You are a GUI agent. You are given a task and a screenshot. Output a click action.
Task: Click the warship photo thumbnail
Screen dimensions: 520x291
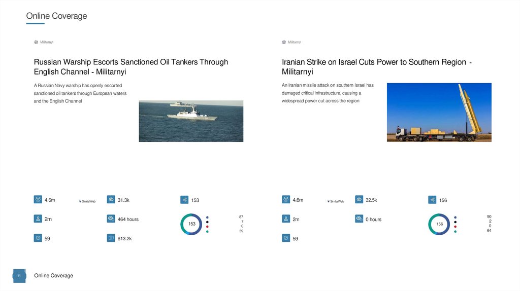[191, 121]
